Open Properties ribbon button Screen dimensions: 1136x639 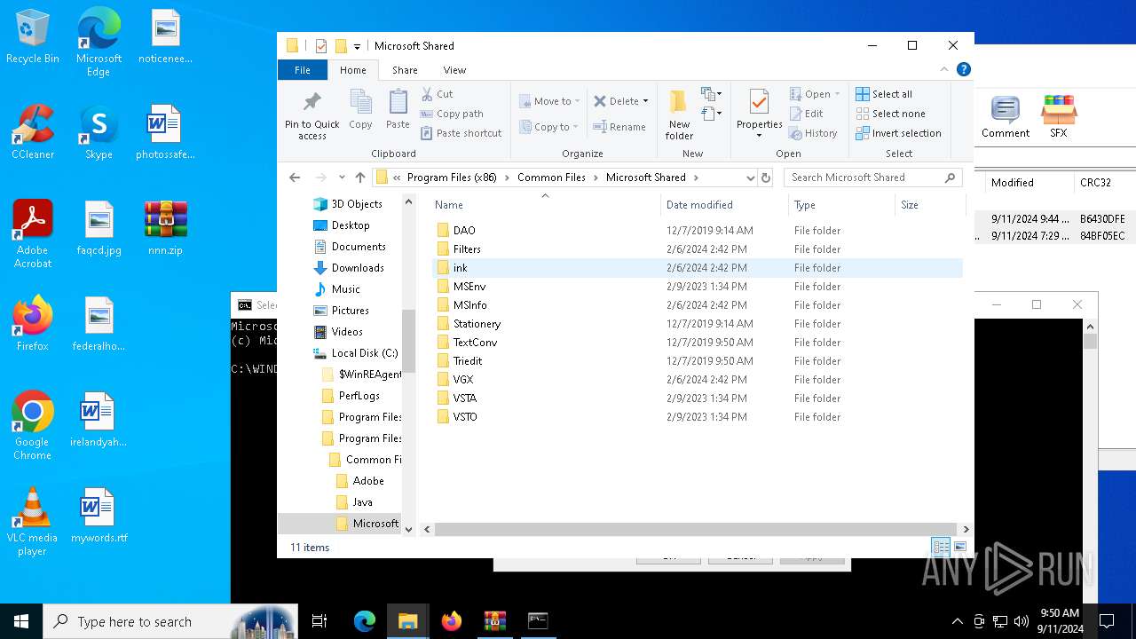759,114
